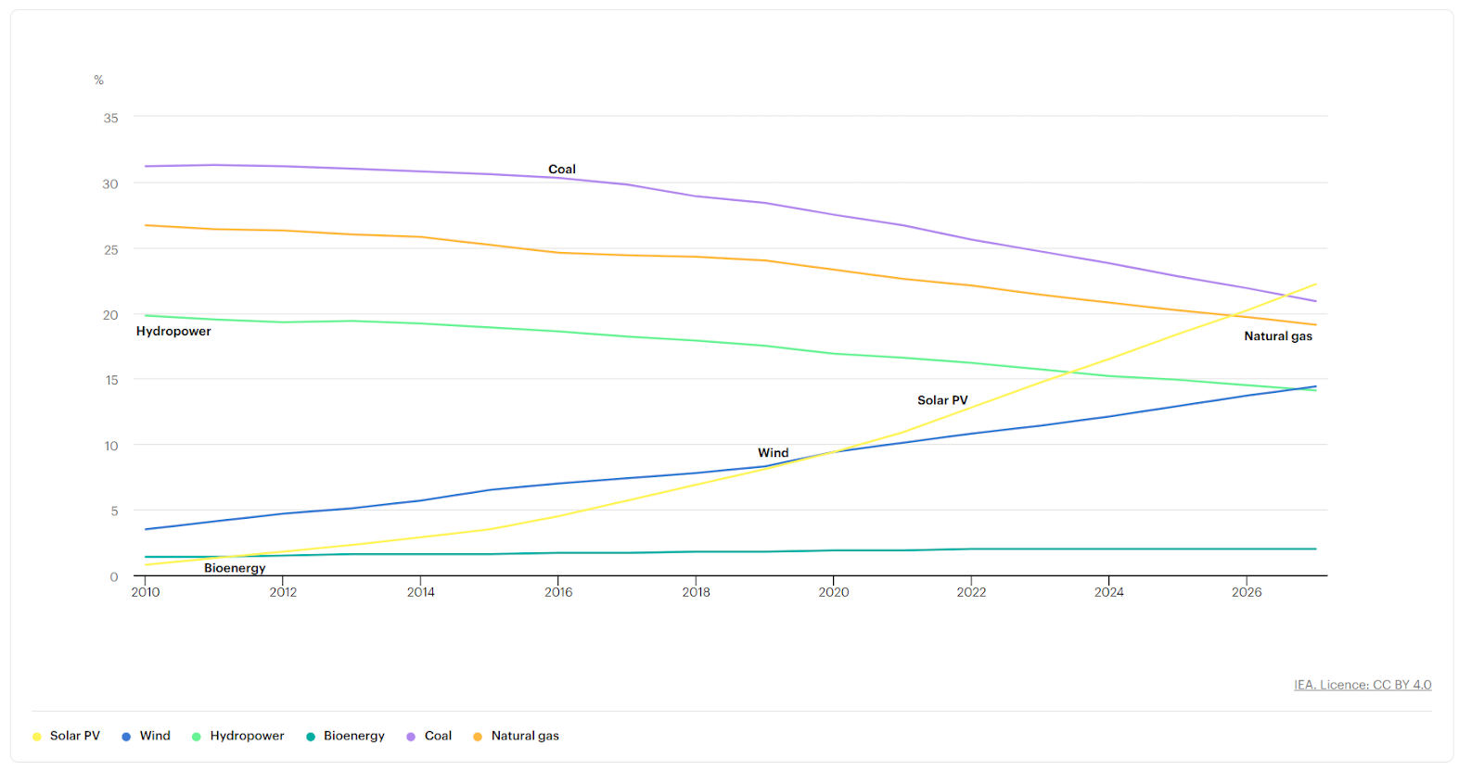Toggle Wind series via legend text
The width and height of the screenshot is (1484, 770).
pyautogui.click(x=155, y=736)
